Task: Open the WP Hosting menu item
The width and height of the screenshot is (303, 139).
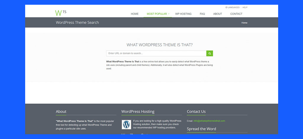Action: (x=183, y=14)
